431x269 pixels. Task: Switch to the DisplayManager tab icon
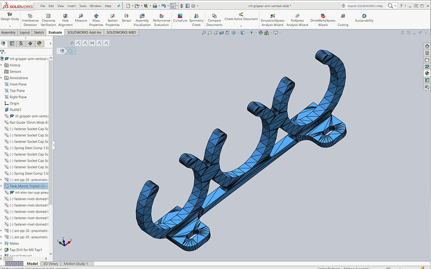pyautogui.click(x=39, y=44)
